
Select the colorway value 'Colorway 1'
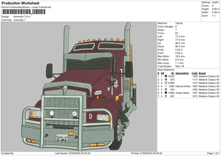[x=20, y=20]
